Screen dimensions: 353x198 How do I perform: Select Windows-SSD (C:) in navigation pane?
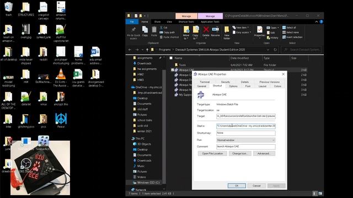[x=146, y=183]
